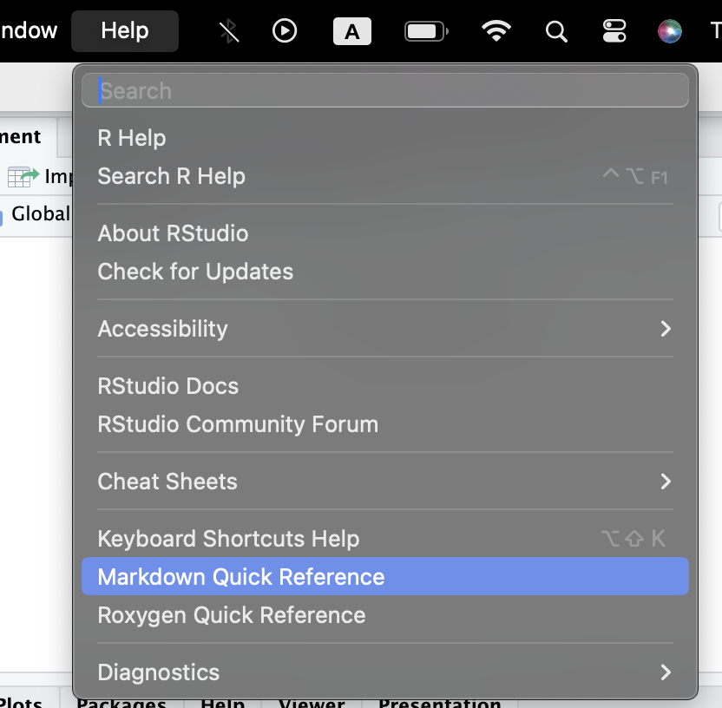The image size is (722, 708).
Task: Click the Window menu bar item
Action: [x=29, y=31]
